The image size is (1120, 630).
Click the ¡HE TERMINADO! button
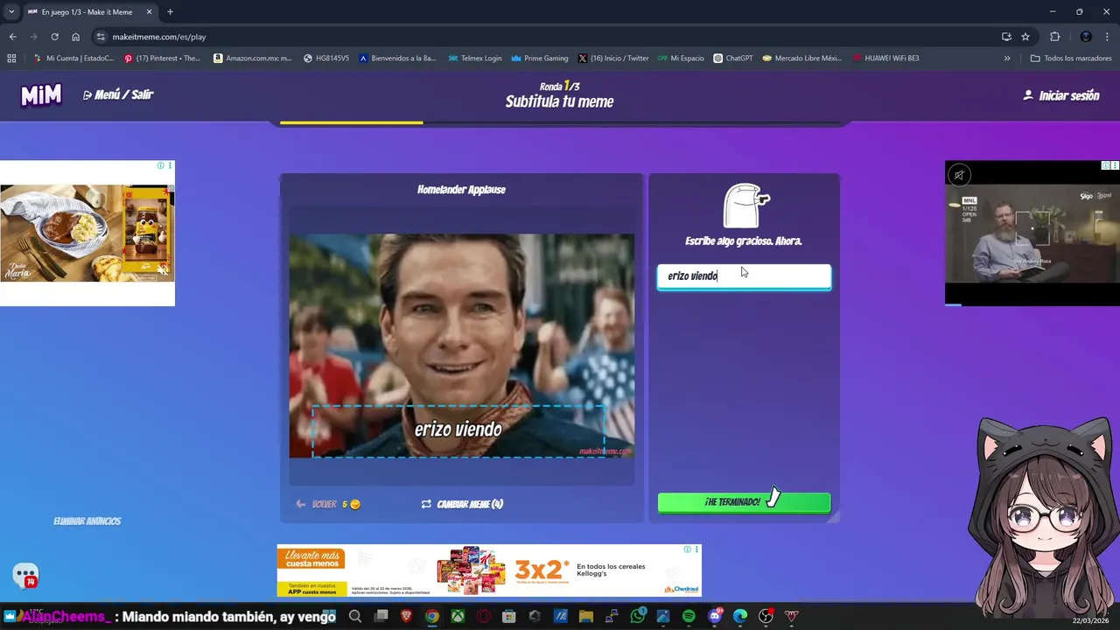[x=744, y=502]
